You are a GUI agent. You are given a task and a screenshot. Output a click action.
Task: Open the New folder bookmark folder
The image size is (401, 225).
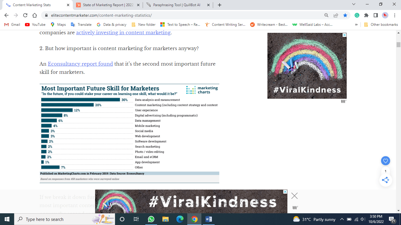(144, 25)
